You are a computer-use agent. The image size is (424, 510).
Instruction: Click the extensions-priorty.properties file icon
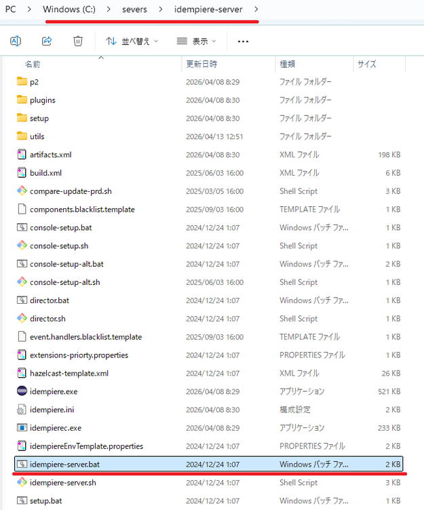click(x=22, y=355)
